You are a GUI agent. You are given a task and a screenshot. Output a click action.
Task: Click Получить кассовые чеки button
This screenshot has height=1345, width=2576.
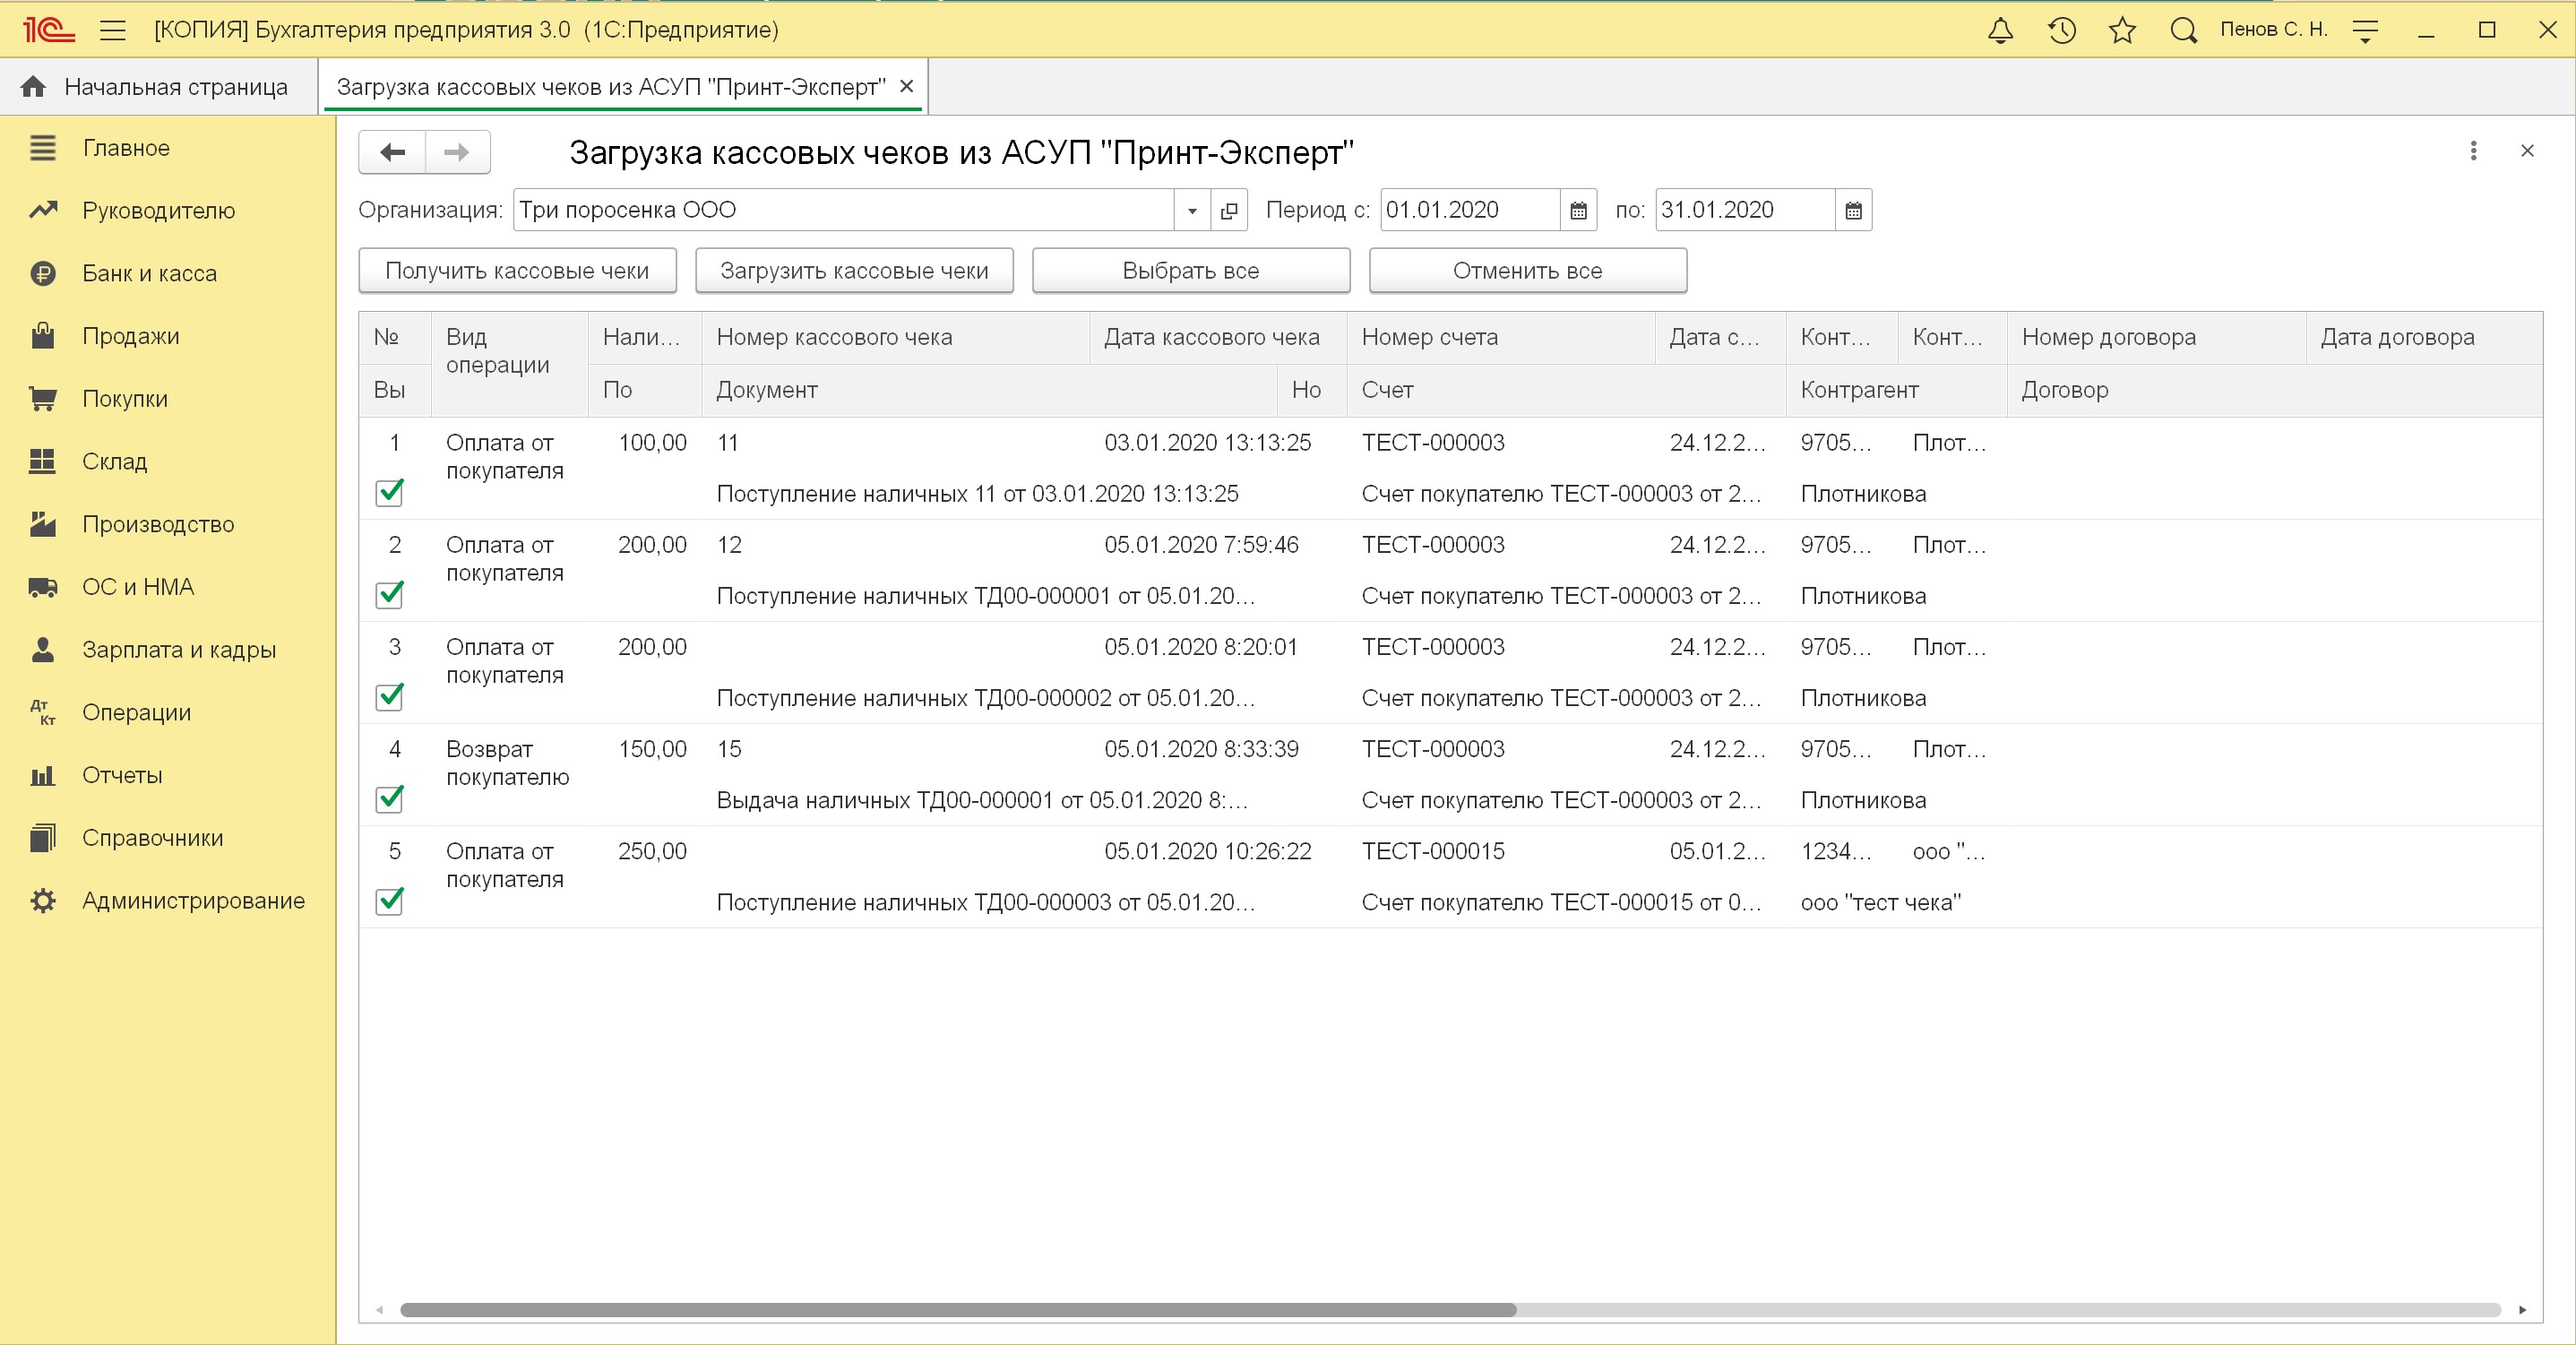coord(517,271)
